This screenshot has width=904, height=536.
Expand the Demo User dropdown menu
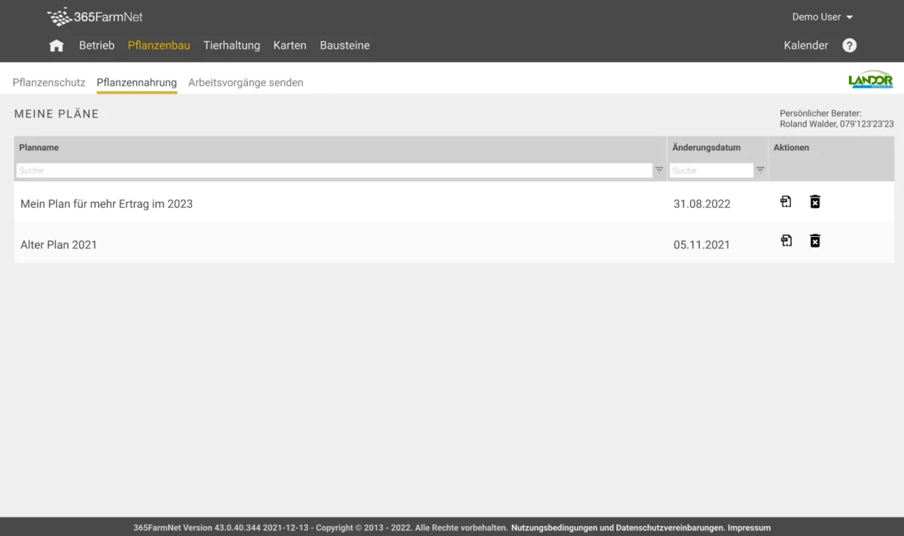(822, 17)
